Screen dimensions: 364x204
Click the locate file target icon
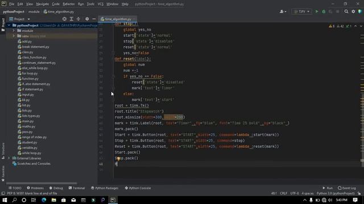pyautogui.click(x=64, y=19)
